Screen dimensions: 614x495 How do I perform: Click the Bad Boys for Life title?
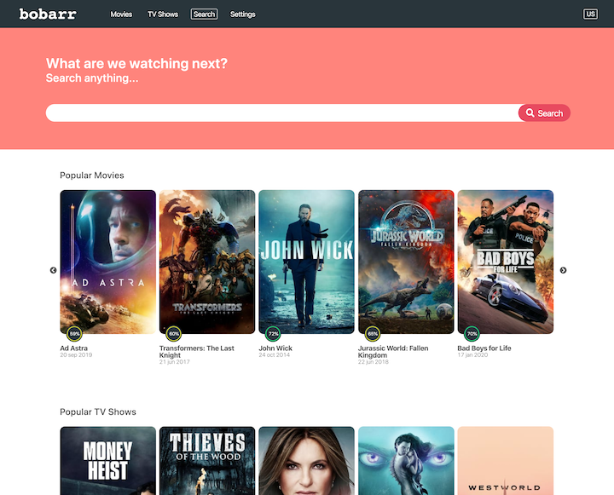[x=484, y=348]
